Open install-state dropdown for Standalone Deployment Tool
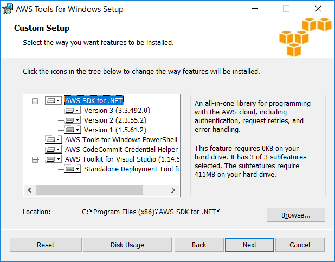Image resolution: width=335 pixels, height=262 pixels. pyautogui.click(x=73, y=169)
